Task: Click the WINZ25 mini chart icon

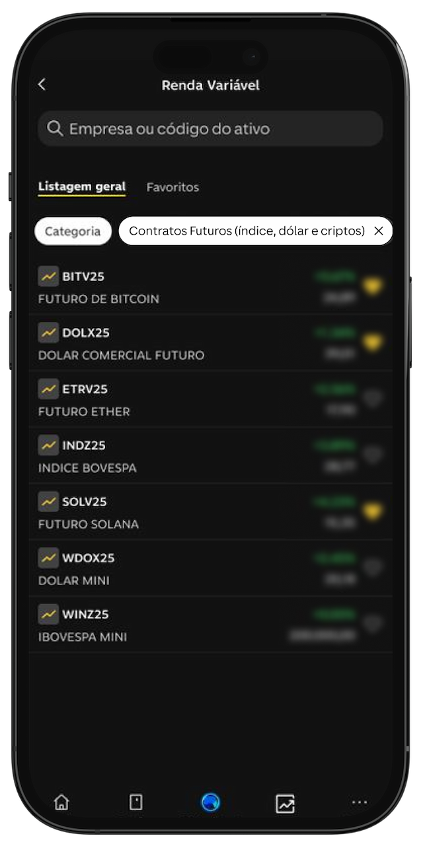Action: tap(48, 613)
